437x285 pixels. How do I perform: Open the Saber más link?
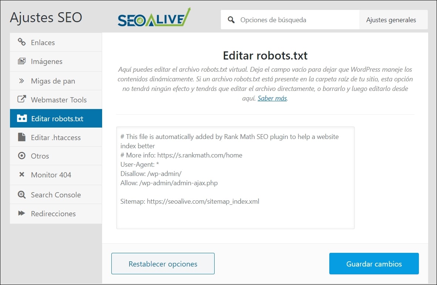[272, 99]
